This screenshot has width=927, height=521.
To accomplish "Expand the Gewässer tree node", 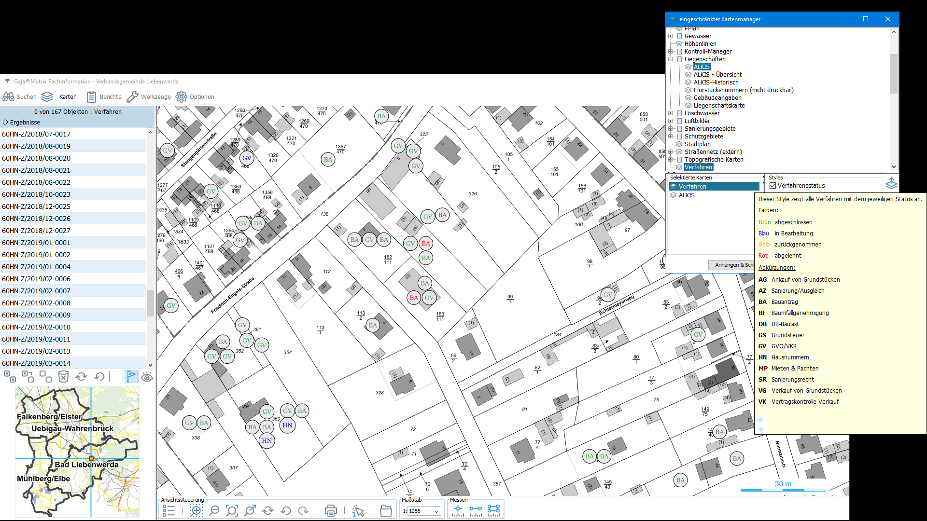I will pos(670,36).
